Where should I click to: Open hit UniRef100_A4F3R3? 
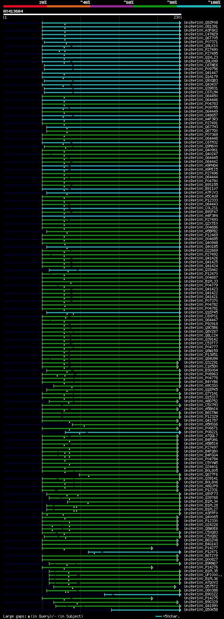201,119
